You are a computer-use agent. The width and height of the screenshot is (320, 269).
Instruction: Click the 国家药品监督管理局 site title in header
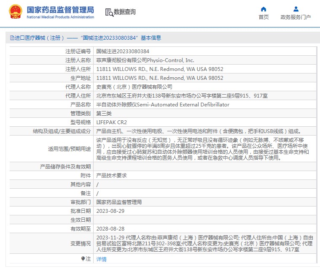pos(60,10)
